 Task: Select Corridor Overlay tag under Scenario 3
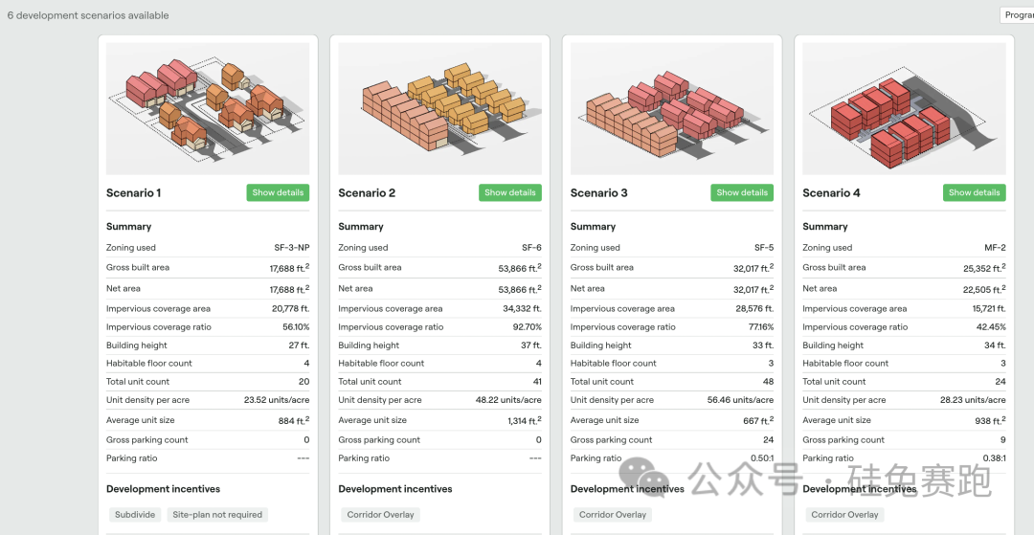[x=613, y=515]
